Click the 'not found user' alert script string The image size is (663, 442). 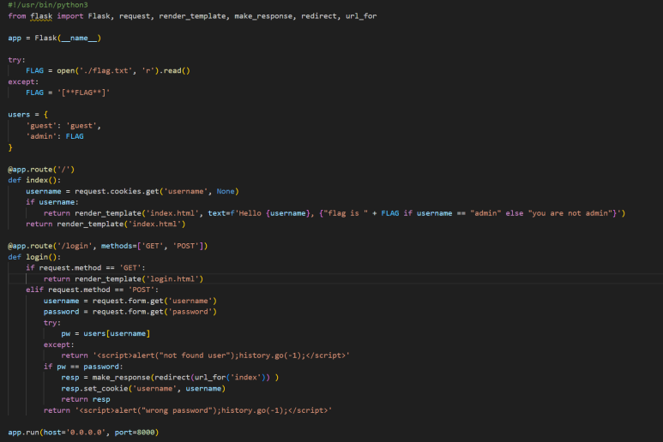pyautogui.click(x=221, y=355)
